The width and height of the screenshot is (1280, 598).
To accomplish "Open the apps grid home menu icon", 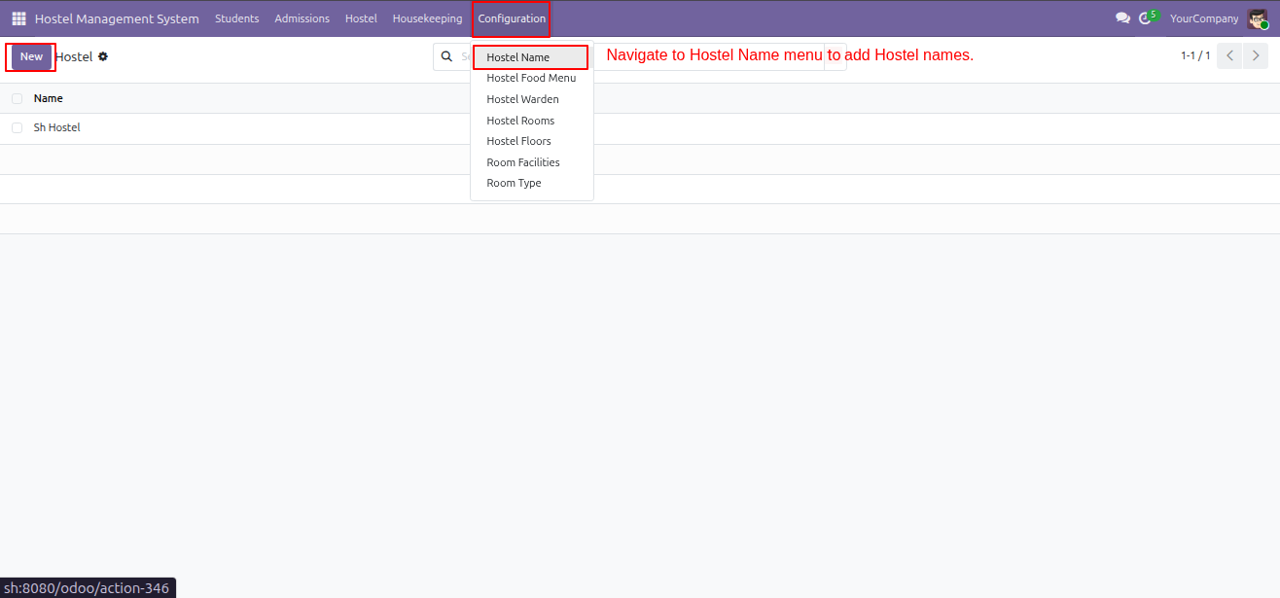I will point(18,18).
